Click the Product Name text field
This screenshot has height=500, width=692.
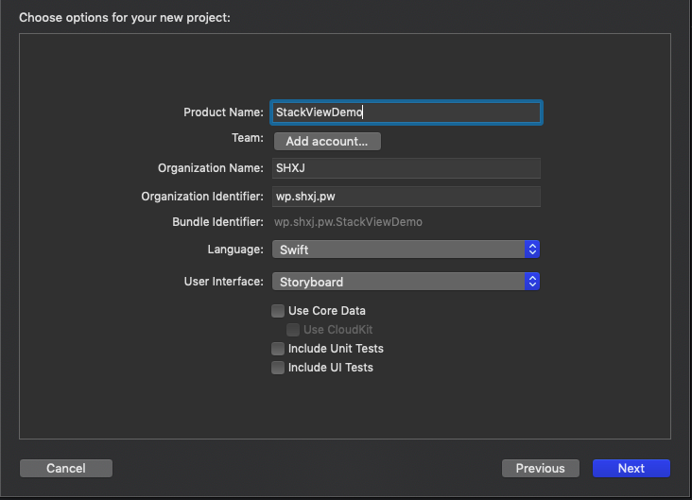click(407, 112)
